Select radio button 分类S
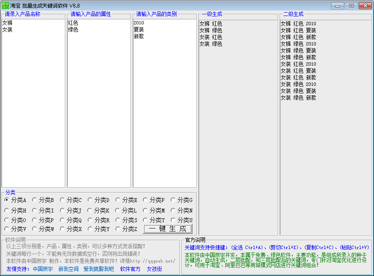Screen dimensions: 374x276 click(126, 220)
